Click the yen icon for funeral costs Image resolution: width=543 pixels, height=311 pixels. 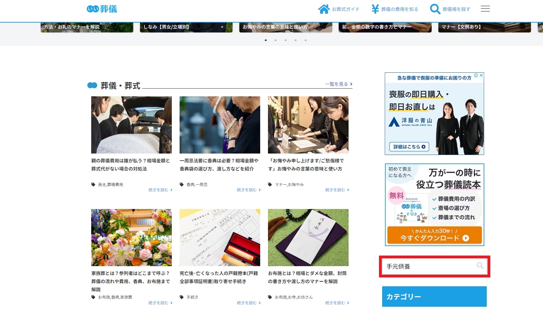[x=375, y=9]
